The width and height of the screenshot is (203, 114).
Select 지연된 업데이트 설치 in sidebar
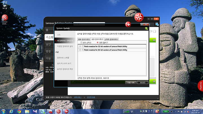(65, 46)
